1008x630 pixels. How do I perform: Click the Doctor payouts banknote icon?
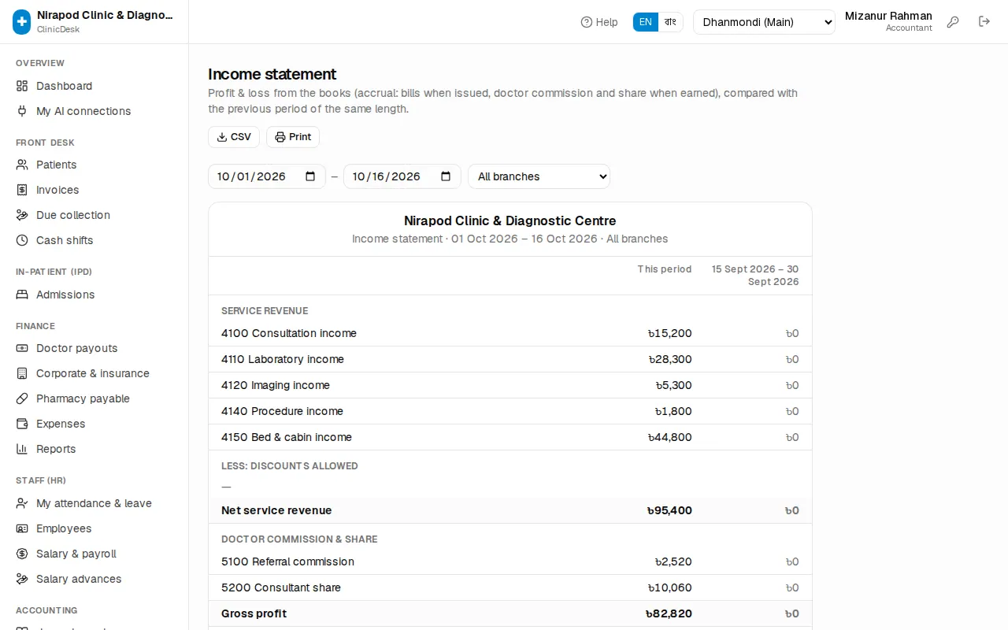point(22,348)
